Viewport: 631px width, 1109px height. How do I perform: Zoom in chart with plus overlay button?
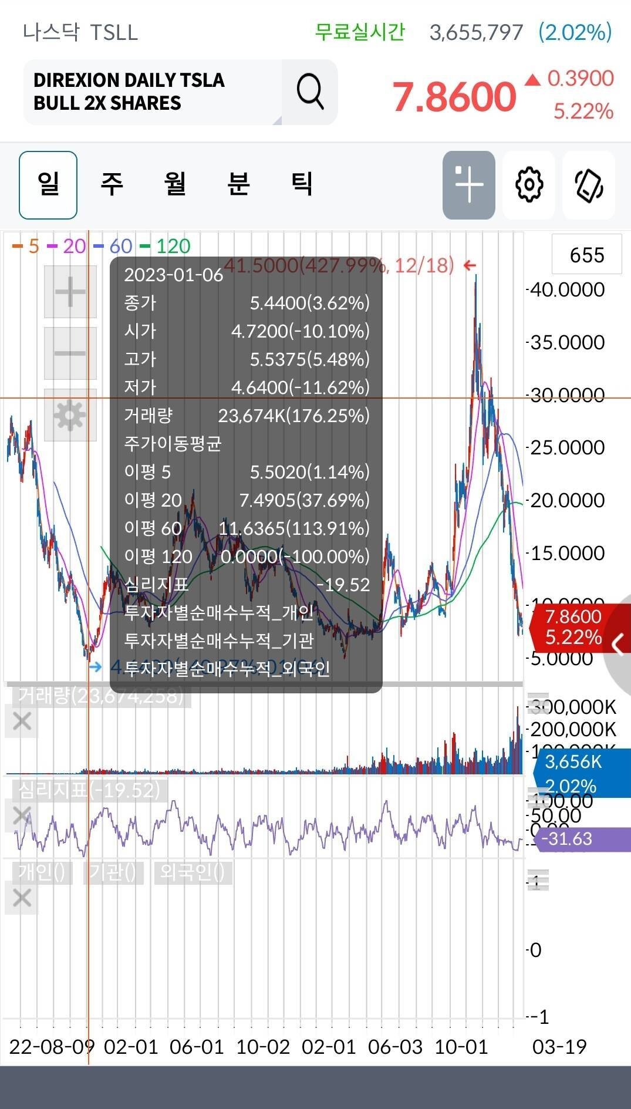(70, 292)
